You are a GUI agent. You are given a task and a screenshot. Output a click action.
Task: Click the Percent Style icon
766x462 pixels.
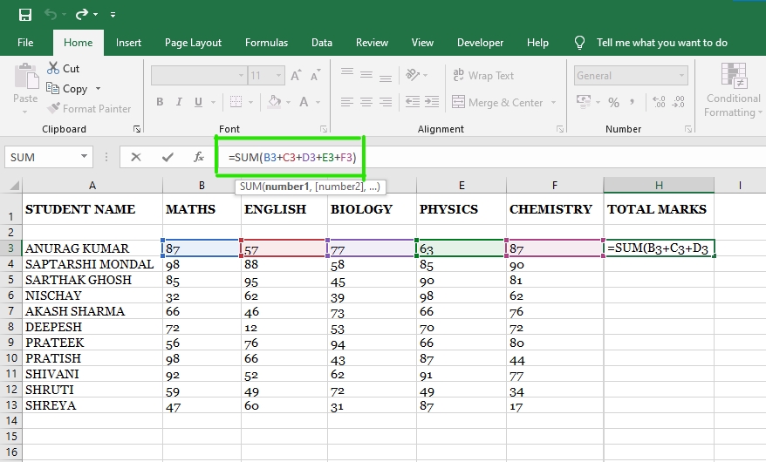(615, 103)
